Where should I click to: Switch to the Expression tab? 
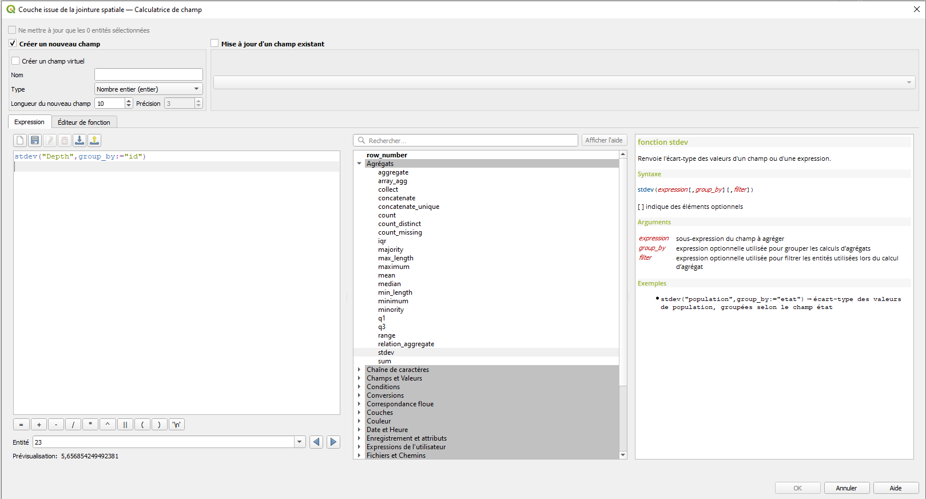pos(29,122)
